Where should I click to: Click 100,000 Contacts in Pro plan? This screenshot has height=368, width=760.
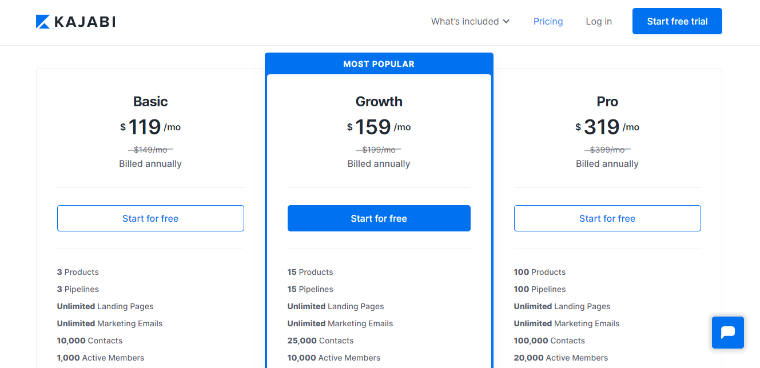[549, 341]
